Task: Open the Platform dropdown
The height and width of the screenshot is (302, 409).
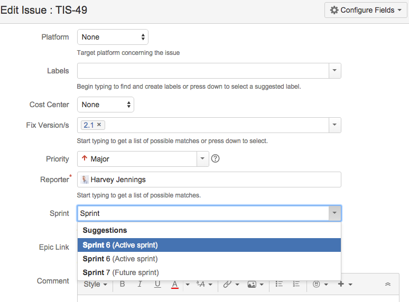Action: (113, 37)
